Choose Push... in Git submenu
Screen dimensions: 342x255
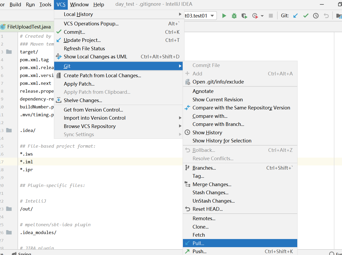click(240, 251)
